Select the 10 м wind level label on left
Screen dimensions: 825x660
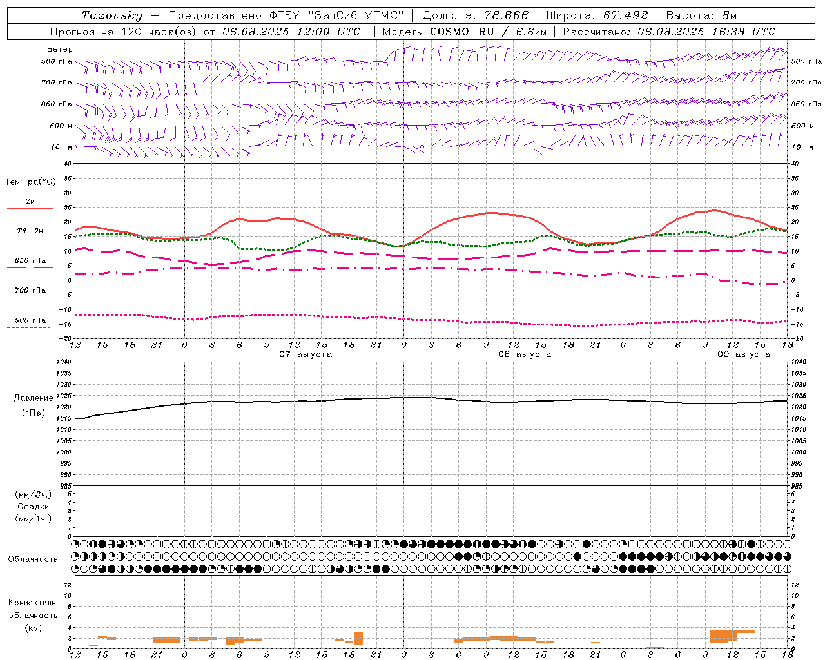tap(61, 147)
